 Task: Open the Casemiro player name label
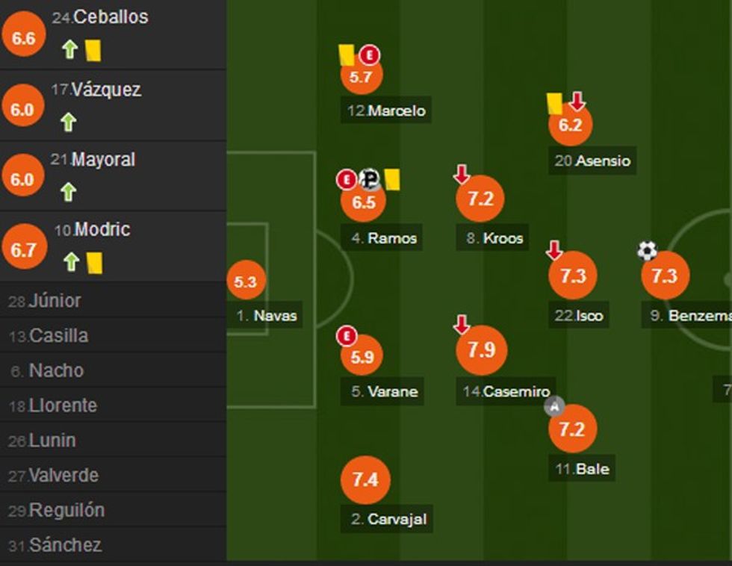516,391
